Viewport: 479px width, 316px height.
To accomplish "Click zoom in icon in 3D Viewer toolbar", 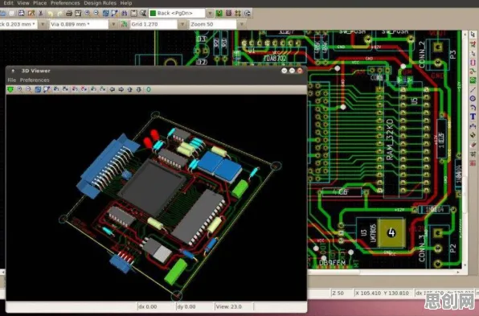I will point(19,89).
